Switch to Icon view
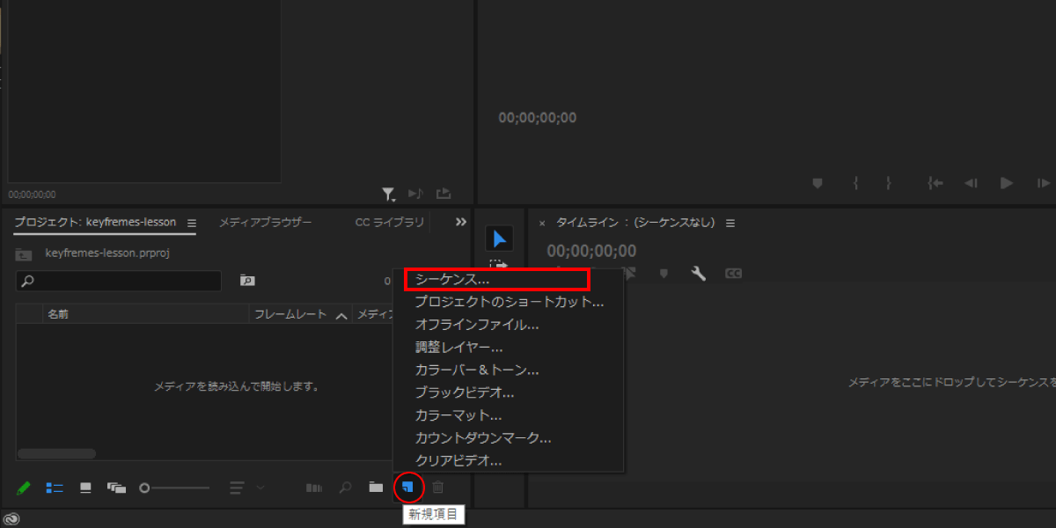 click(85, 487)
